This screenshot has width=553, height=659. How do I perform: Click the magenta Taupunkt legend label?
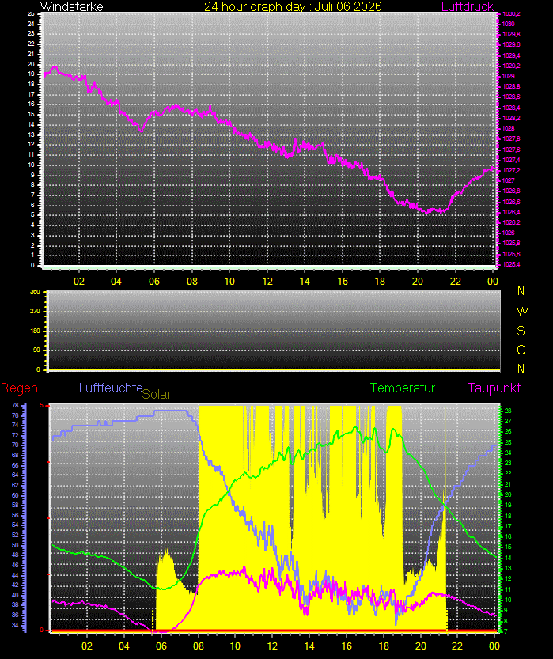494,388
